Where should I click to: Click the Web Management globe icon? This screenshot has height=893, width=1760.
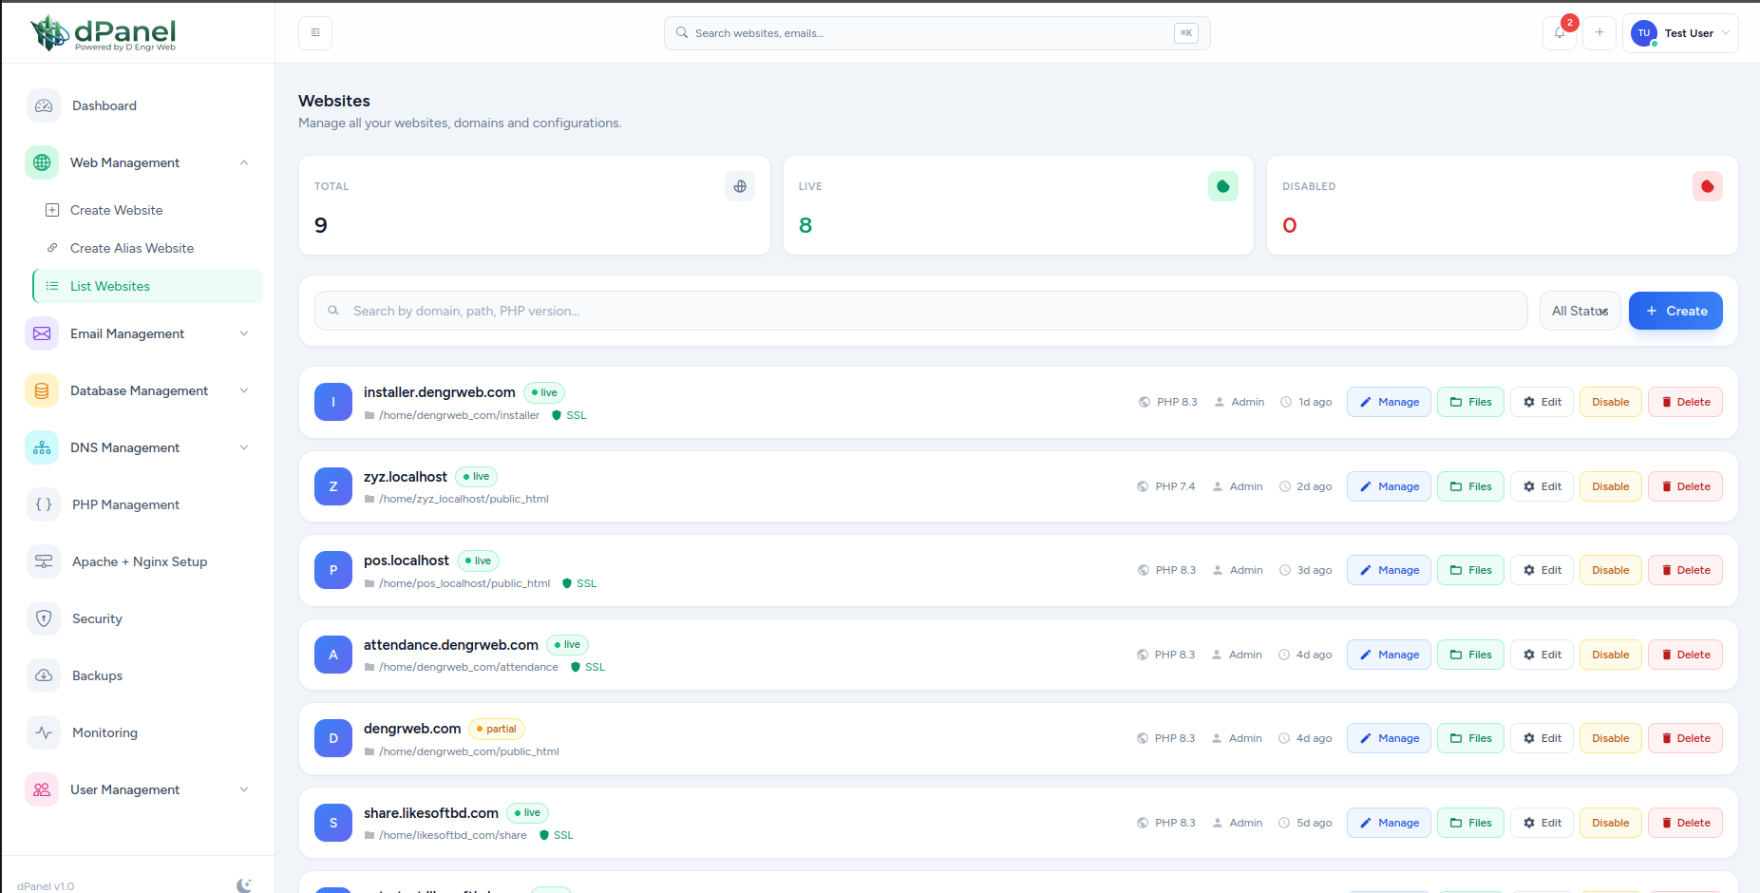click(x=42, y=162)
